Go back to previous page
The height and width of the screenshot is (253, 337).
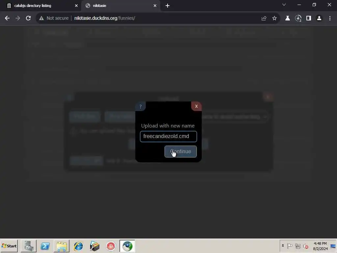click(x=7, y=18)
